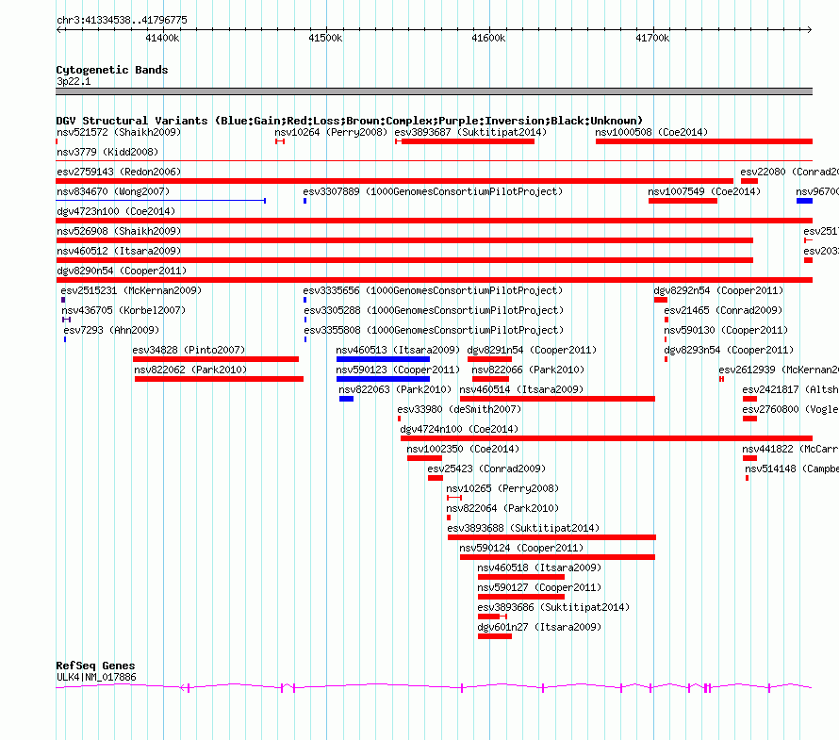Image resolution: width=839 pixels, height=740 pixels.
Task: Select the nsv10265 (Perry2008) label
Action: (502, 488)
